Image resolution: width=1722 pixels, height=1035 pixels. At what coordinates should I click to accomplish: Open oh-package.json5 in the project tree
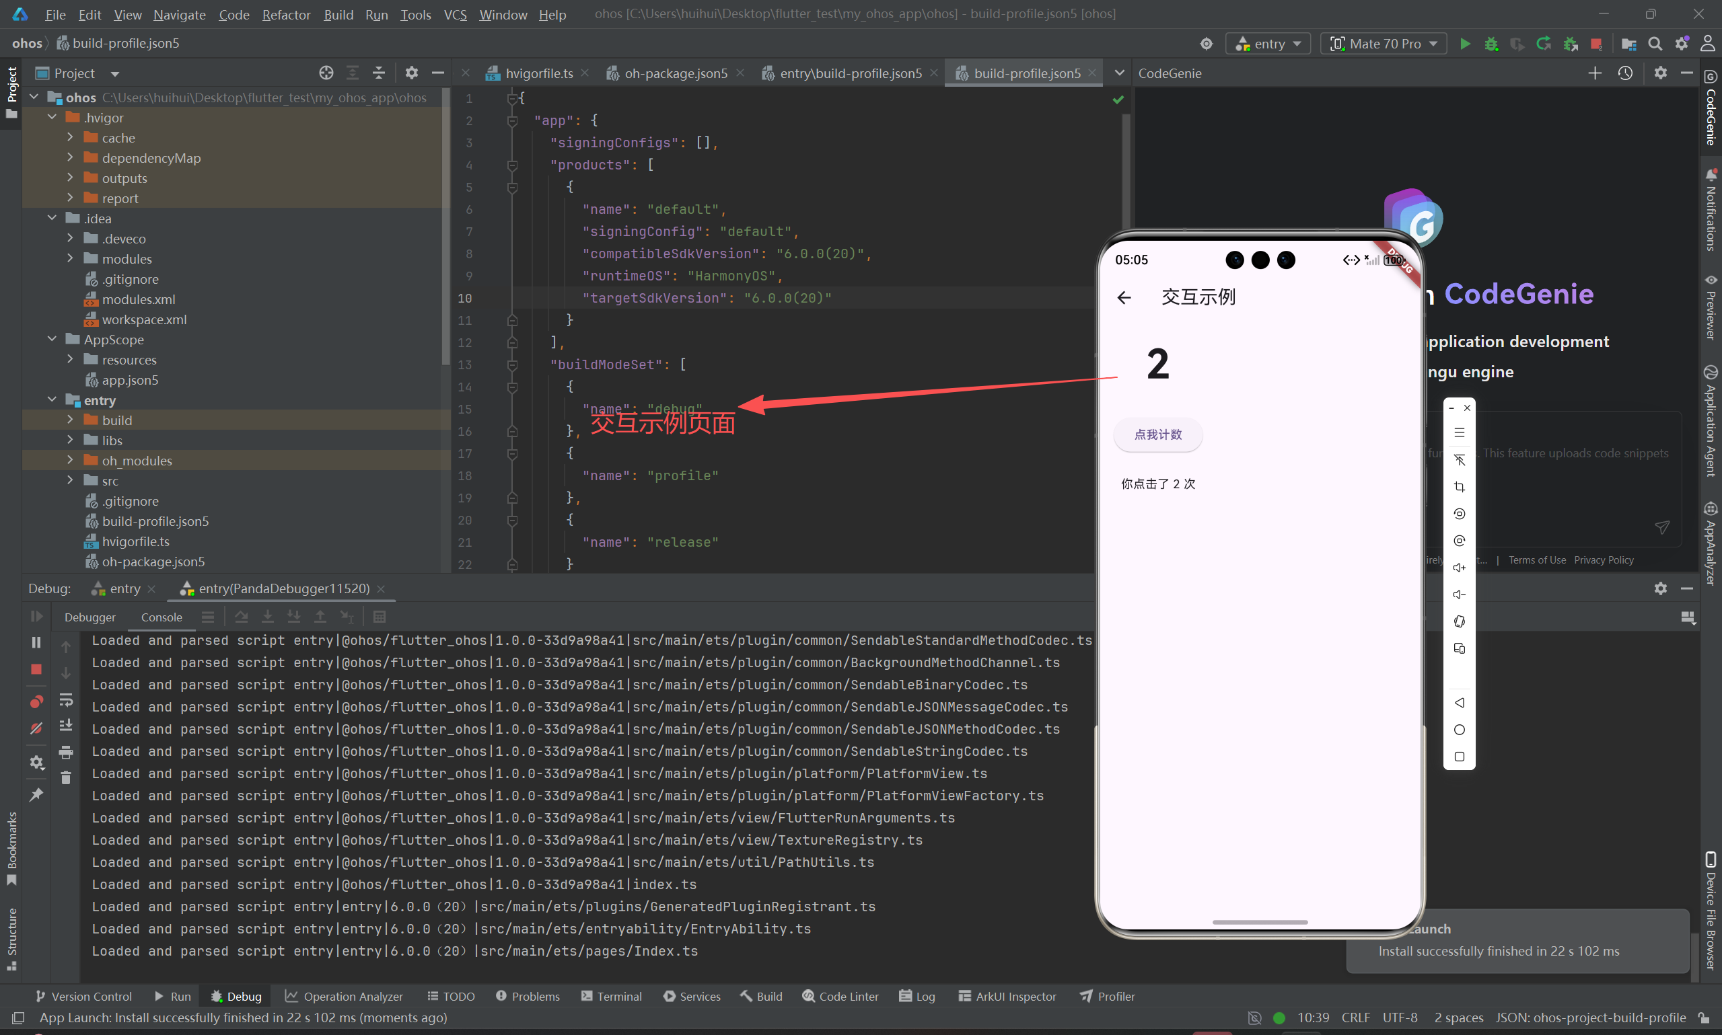click(x=153, y=562)
